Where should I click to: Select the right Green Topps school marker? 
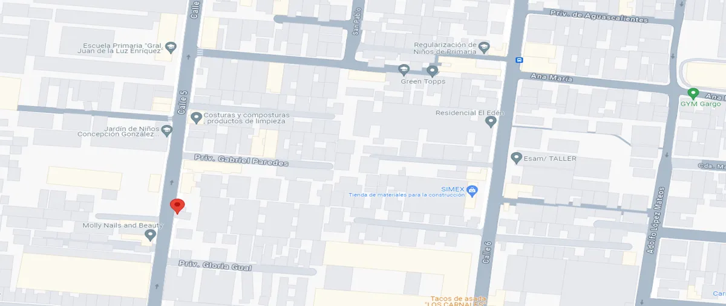point(432,71)
